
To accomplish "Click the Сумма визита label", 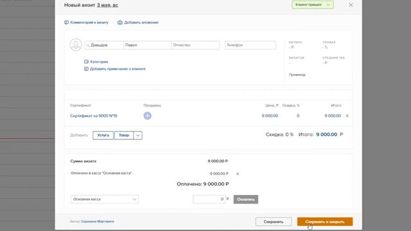I will [83, 161].
